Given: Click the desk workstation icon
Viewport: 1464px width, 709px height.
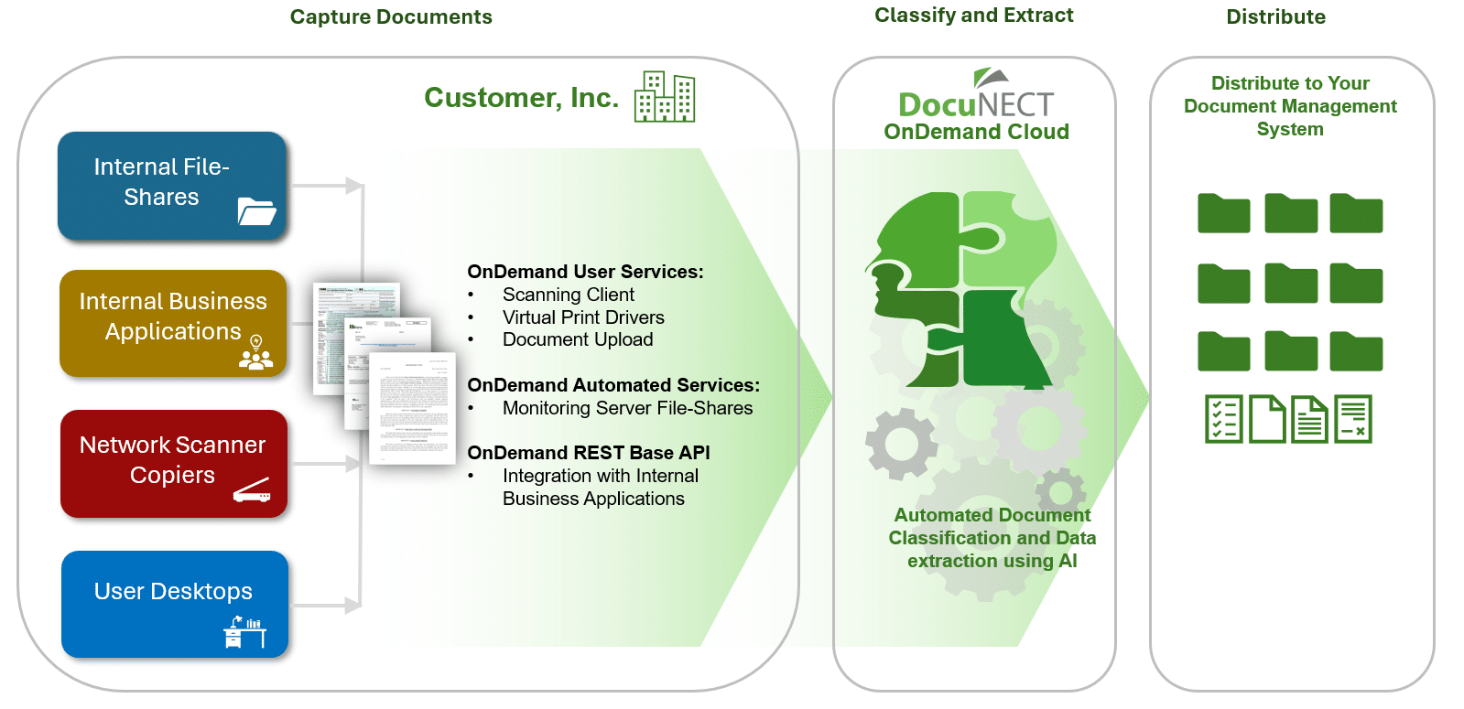Looking at the screenshot, I should (x=244, y=631).
